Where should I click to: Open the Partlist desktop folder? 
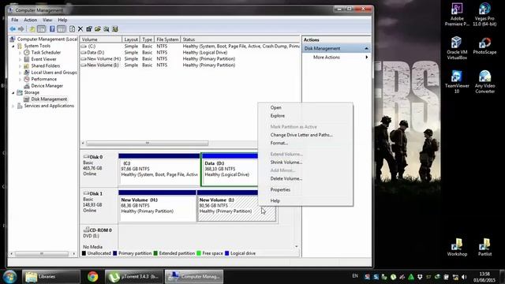[484, 247]
